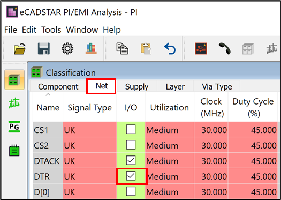The image size is (281, 200).
Task: Click the telephone handset toolbar icon
Action: click(x=225, y=48)
